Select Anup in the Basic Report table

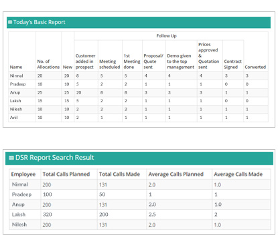pos(15,92)
